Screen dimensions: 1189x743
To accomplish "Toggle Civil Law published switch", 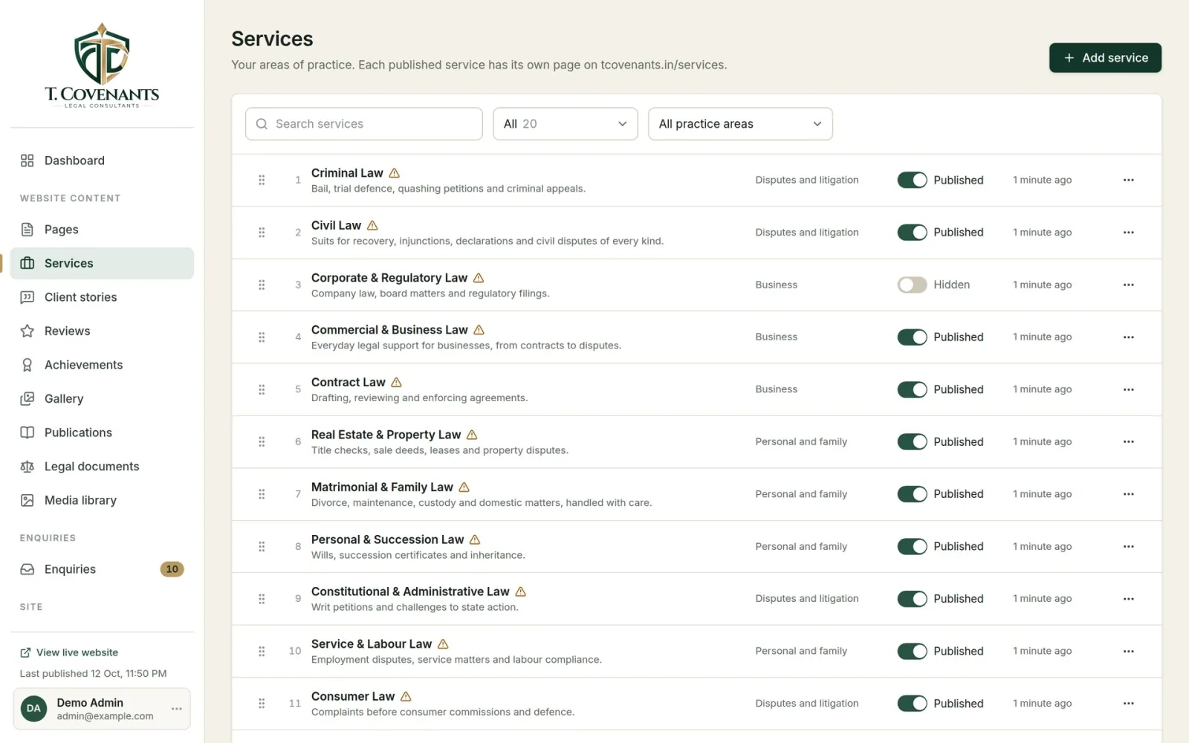I will (912, 232).
